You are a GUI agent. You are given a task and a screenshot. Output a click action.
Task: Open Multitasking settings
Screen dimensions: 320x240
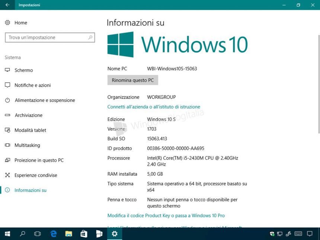28,145
